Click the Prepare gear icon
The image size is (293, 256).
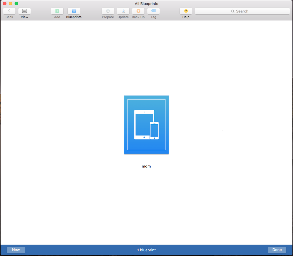[x=108, y=11]
